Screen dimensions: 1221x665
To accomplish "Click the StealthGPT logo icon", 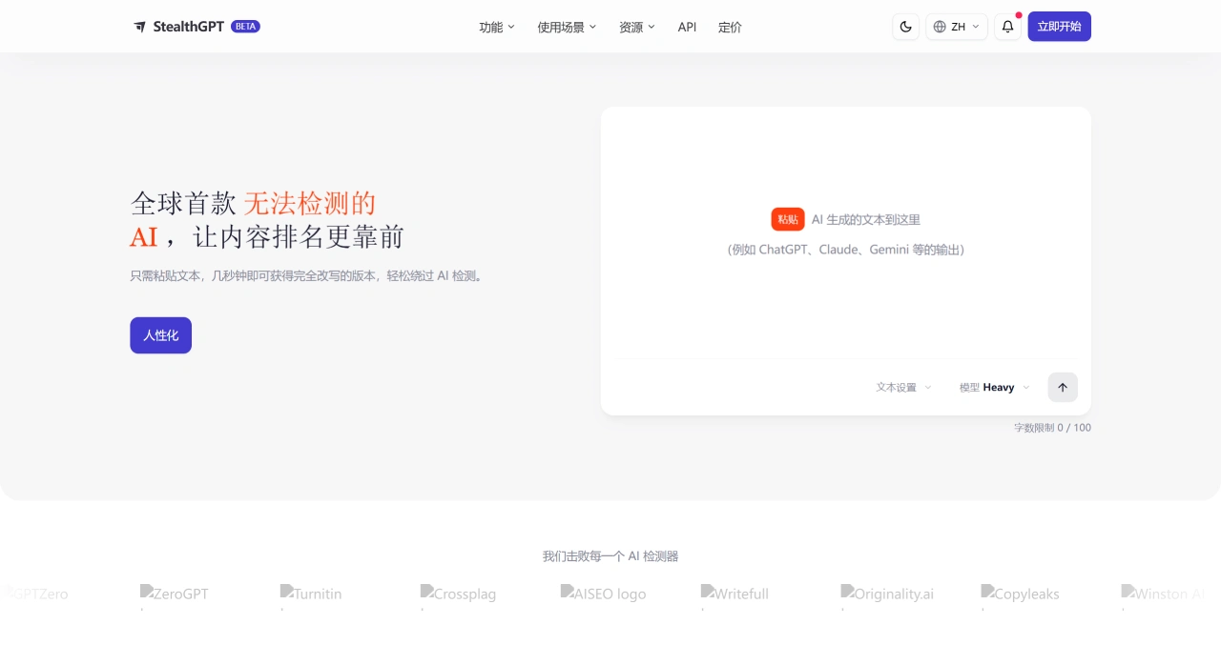I will click(140, 27).
